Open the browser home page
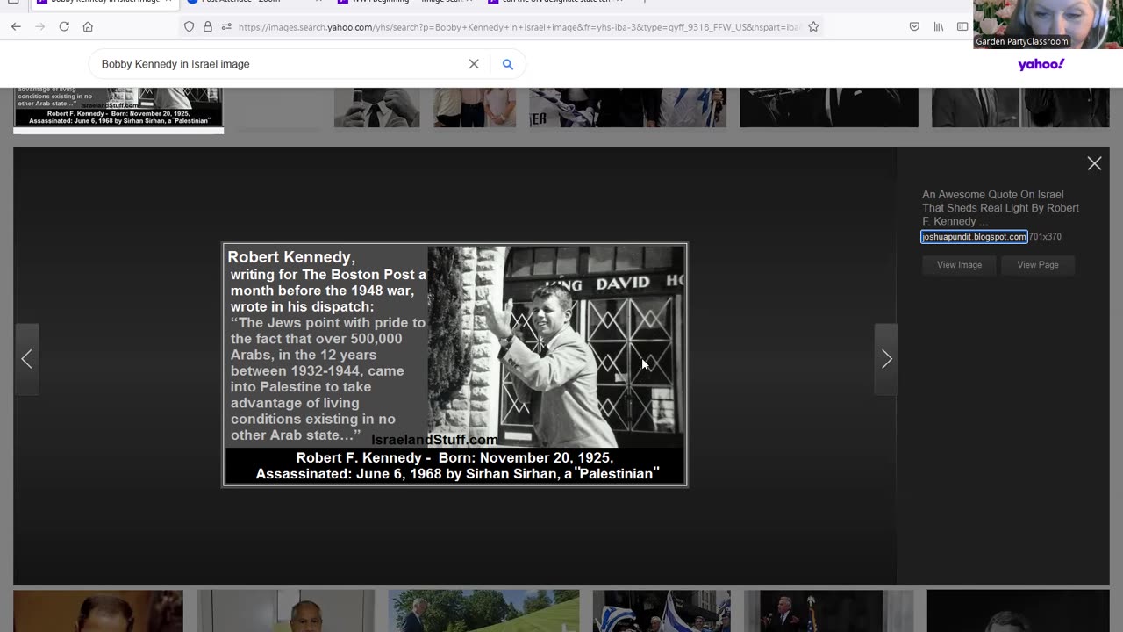This screenshot has width=1123, height=632. 88,27
